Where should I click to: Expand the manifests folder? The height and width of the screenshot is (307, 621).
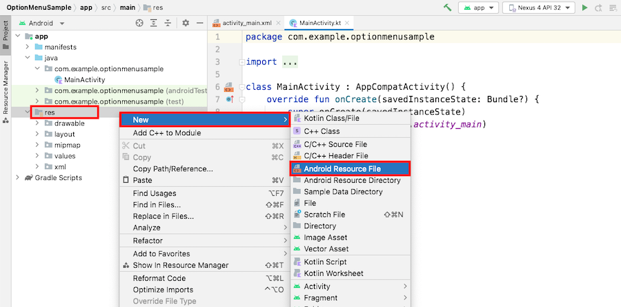[28, 47]
